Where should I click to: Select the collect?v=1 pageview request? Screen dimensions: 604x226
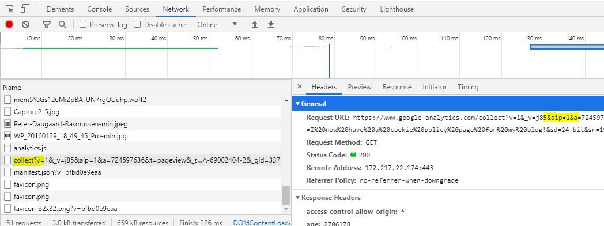click(x=141, y=160)
